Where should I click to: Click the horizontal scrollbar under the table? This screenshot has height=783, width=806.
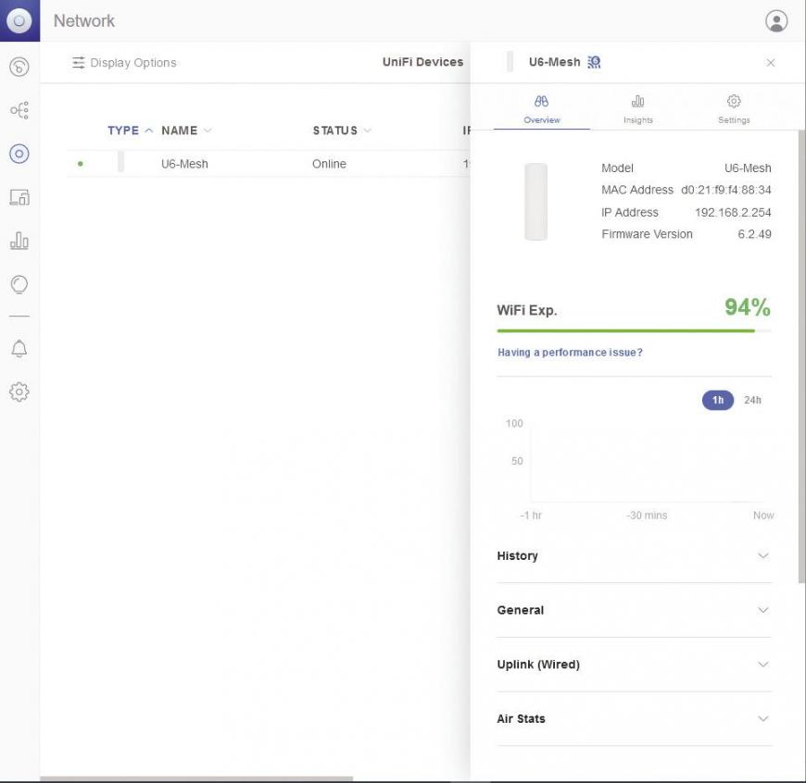click(x=196, y=779)
